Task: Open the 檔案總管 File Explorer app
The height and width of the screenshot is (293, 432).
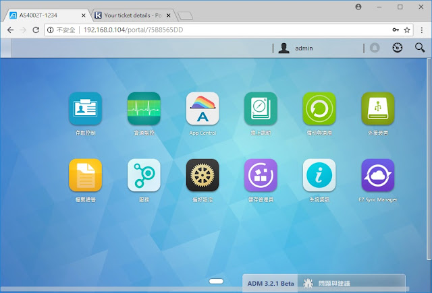Action: pos(86,175)
